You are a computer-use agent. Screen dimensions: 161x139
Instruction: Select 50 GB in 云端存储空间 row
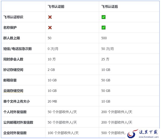106,91
